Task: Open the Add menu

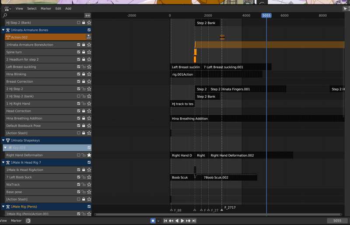Action: (x=68, y=8)
